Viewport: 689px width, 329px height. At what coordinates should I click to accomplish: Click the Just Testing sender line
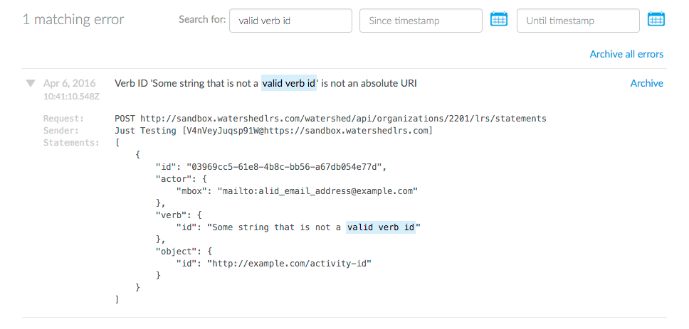coord(273,131)
